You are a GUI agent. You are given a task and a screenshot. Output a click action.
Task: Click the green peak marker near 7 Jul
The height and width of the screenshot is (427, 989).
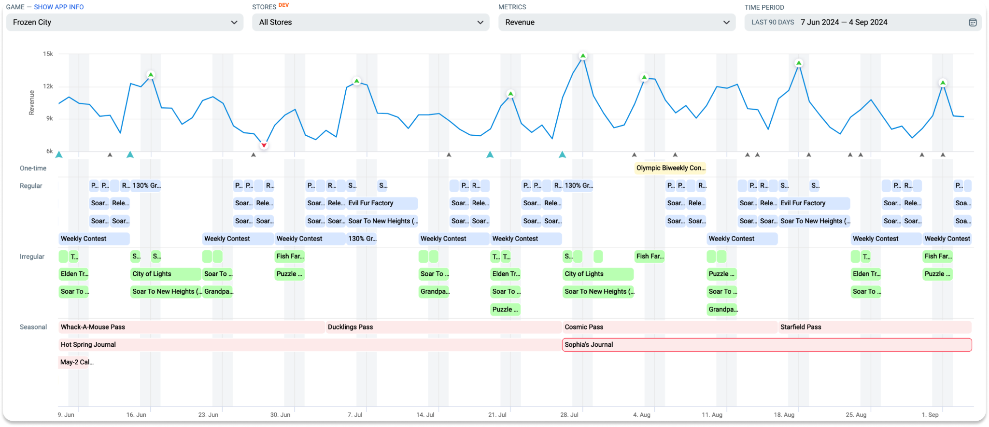[357, 81]
